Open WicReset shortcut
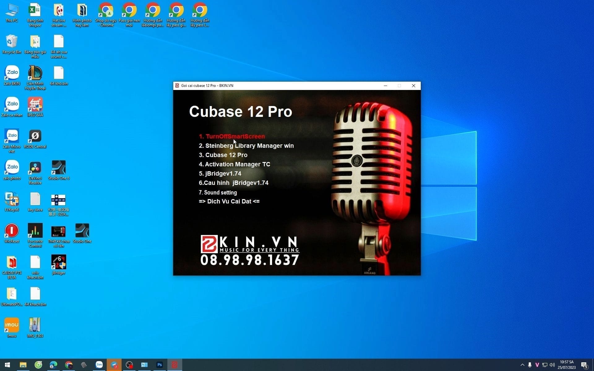This screenshot has width=594, height=371. click(x=12, y=233)
